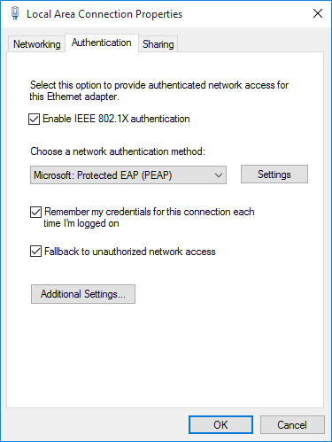Image resolution: width=332 pixels, height=442 pixels.
Task: Click the Local Area Connection Properties title
Action: [x=104, y=14]
